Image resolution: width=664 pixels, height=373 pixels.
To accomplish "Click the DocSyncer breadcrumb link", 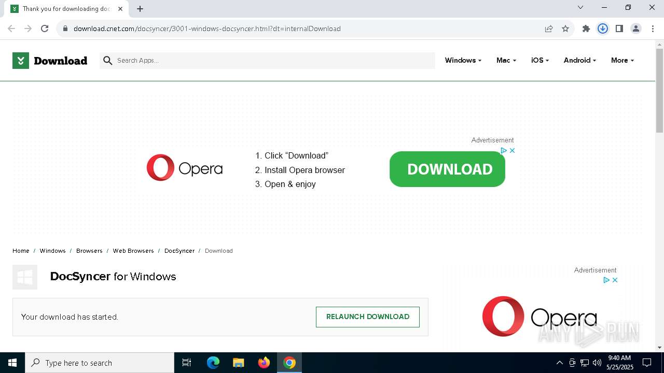I will point(179,251).
